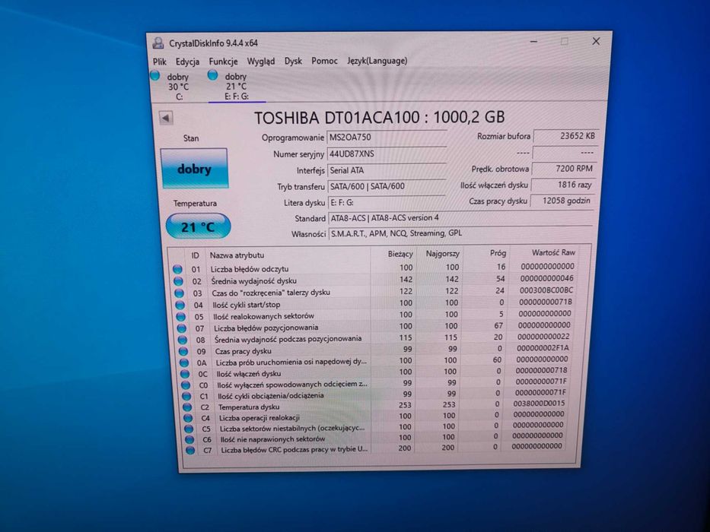Click the CrystalDiskInfo app icon in title bar
Screen dimensions: 710x532
[x=158, y=43]
